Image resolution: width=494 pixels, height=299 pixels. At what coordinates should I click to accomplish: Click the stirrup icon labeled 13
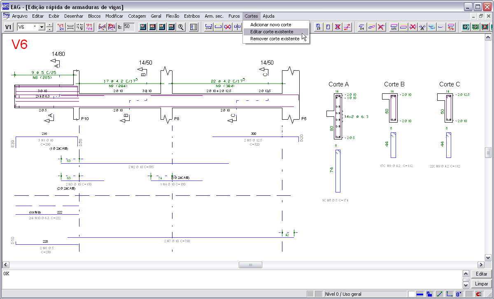click(x=319, y=27)
